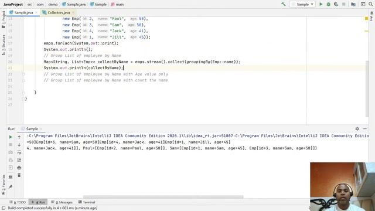Open the Sample run configuration dropdown
This screenshot has width=375, height=211.
tap(302, 4)
